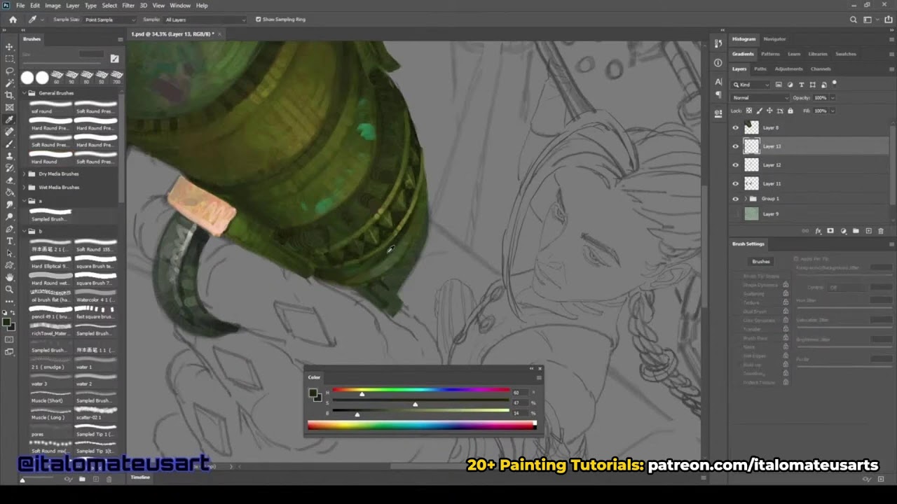Switch to the Navigator tab
The width and height of the screenshot is (897, 504).
774,39
